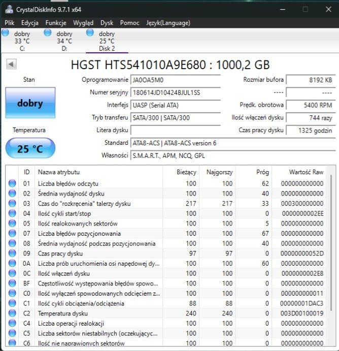339x351 pixels.
Task: Click status orb of attribute C5 row
Action: (12, 333)
